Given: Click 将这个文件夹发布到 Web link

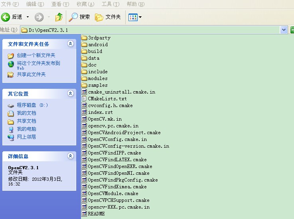Looking at the screenshot, I should pyautogui.click(x=38, y=65).
